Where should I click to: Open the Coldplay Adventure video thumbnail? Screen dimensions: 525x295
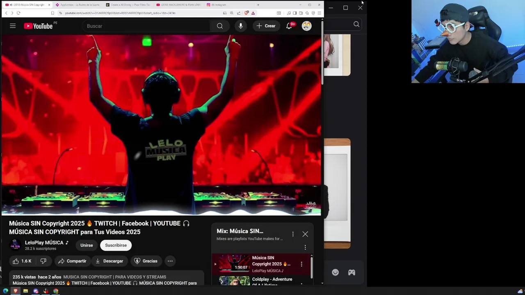point(234,281)
